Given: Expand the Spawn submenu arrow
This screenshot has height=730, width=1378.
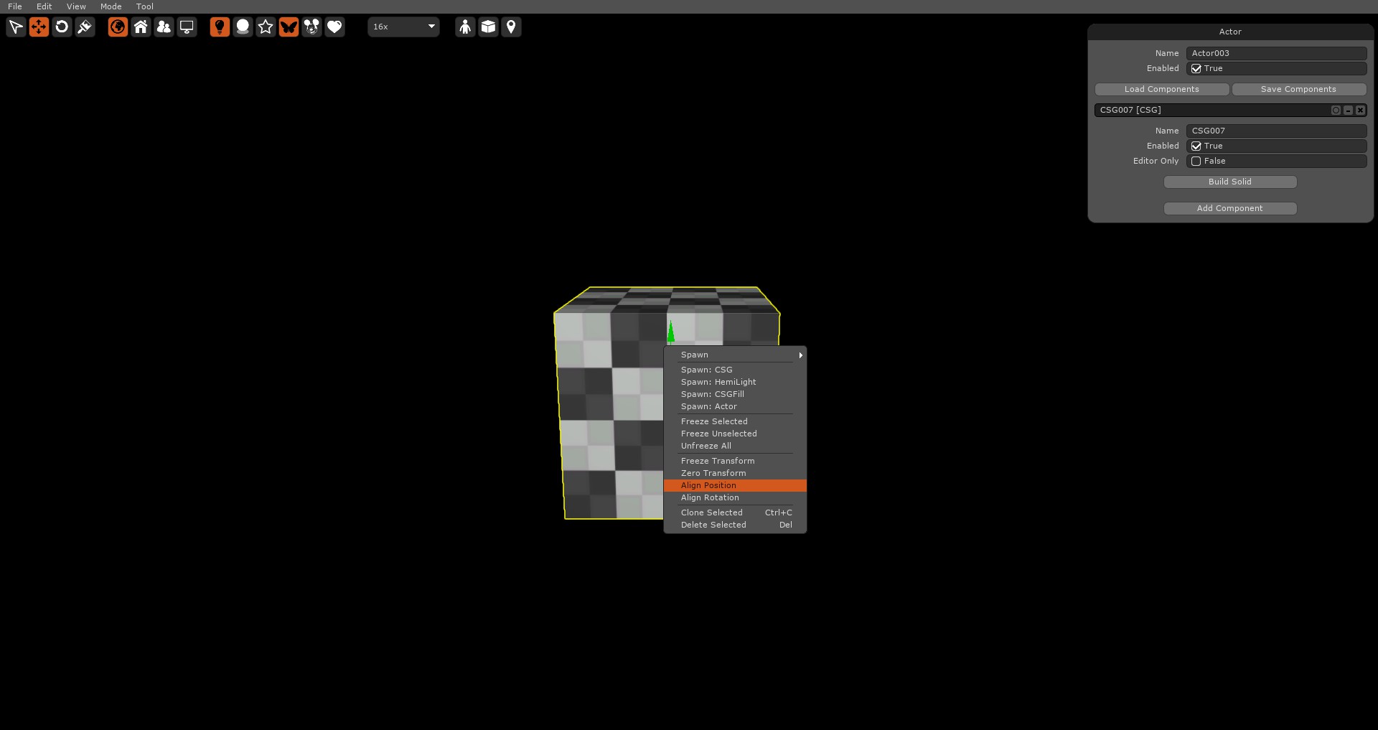Looking at the screenshot, I should tap(800, 355).
